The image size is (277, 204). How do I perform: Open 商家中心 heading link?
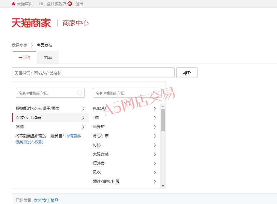75,23
